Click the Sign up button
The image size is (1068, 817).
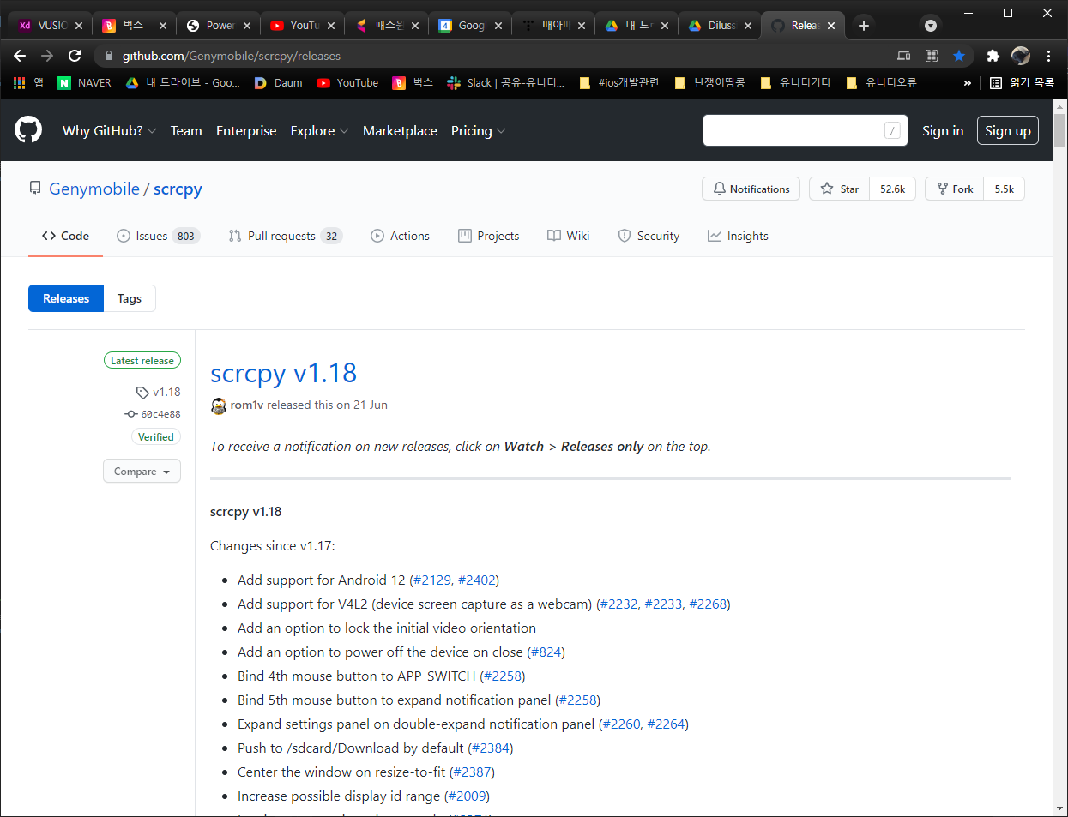point(1008,130)
